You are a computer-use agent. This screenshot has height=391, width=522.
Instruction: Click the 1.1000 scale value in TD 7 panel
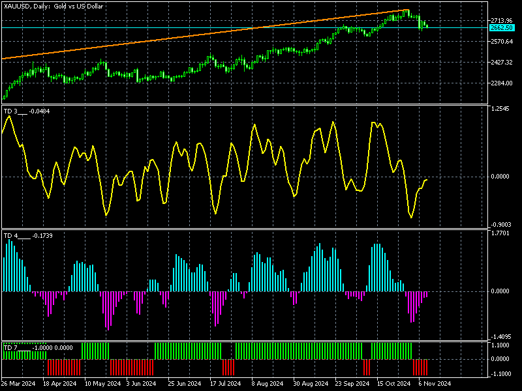point(500,345)
